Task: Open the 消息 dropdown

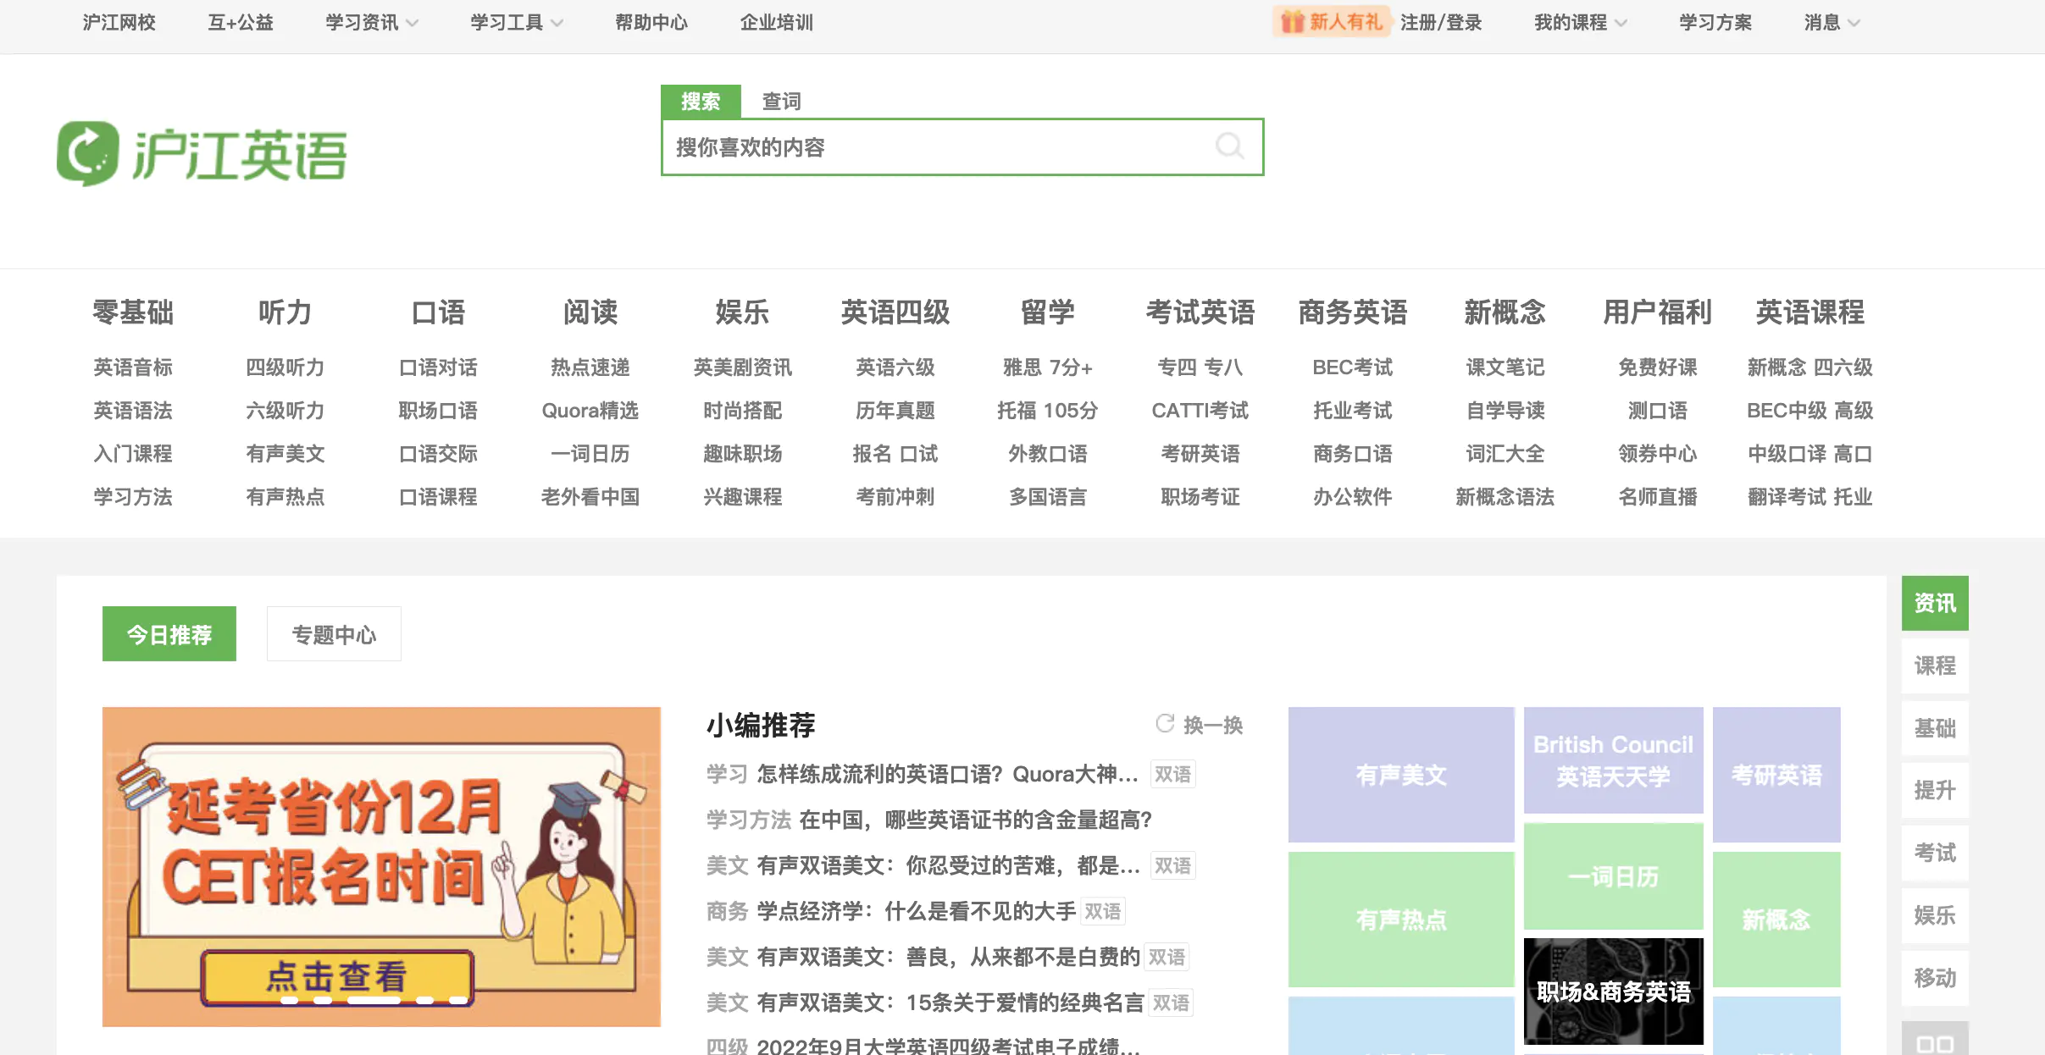Action: pyautogui.click(x=1832, y=23)
